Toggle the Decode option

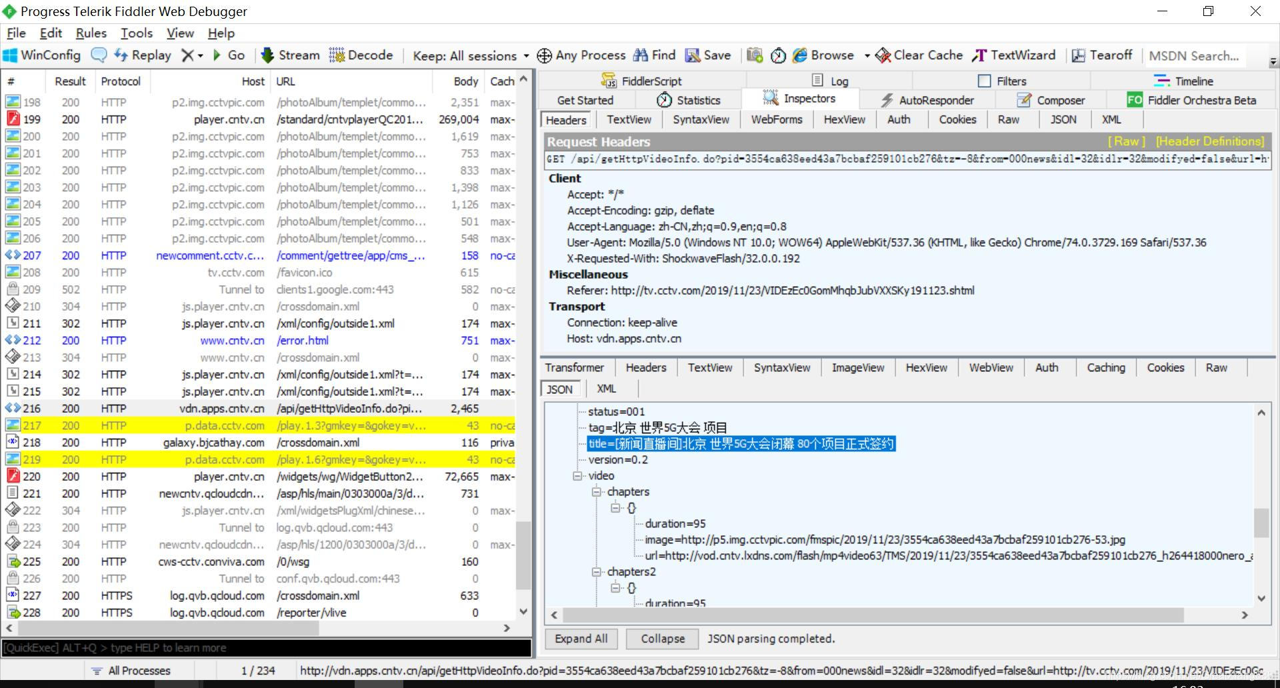361,55
